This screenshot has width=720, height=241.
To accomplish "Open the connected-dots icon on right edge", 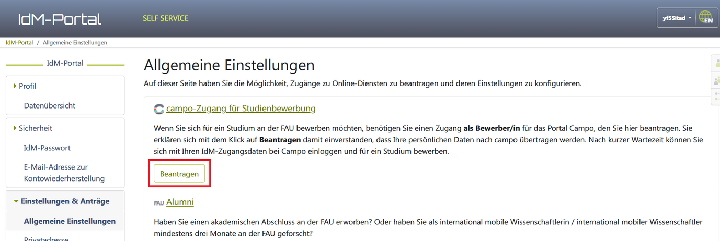I will coord(716,96).
